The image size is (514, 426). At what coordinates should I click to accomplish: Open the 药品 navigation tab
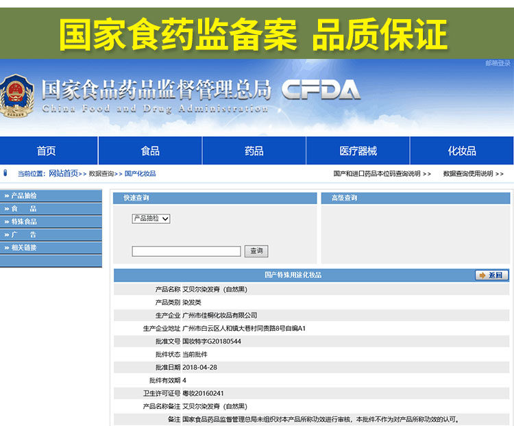coord(254,151)
